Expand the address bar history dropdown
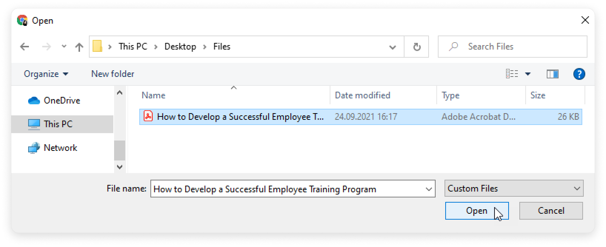The height and width of the screenshot is (247, 606). (x=393, y=47)
